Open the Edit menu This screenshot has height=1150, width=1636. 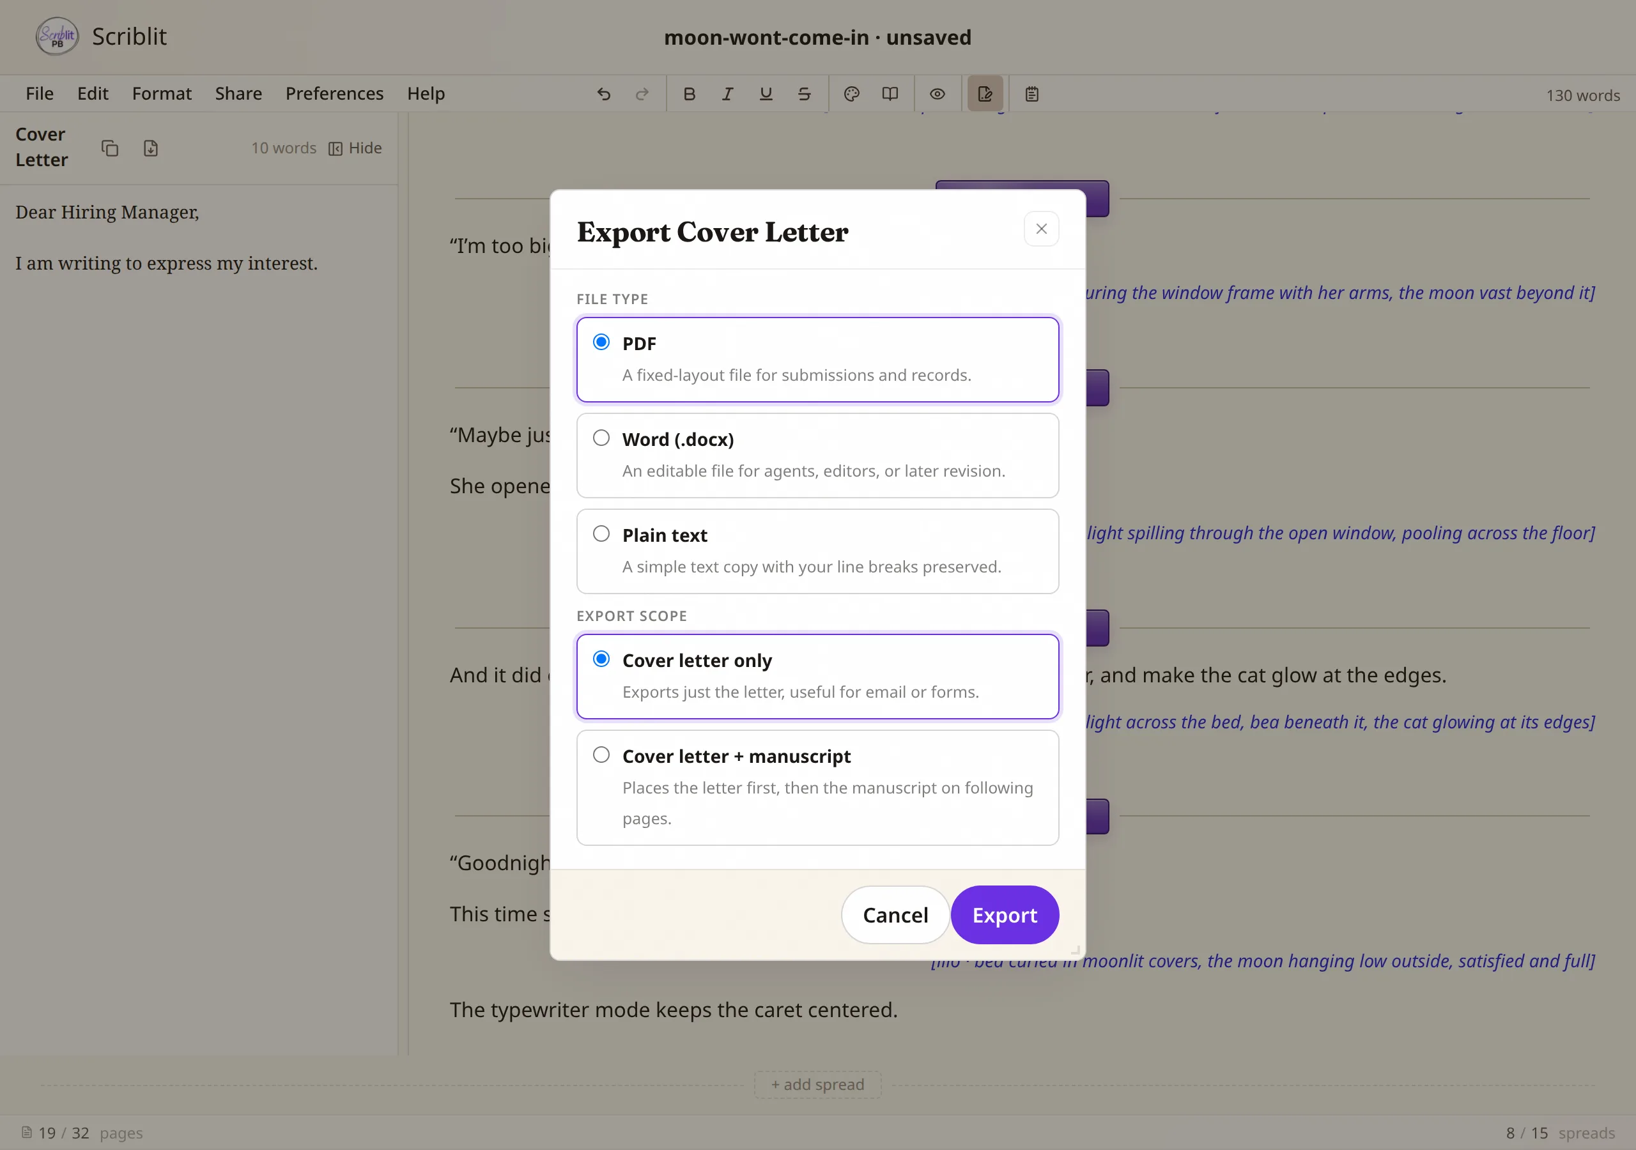point(93,93)
